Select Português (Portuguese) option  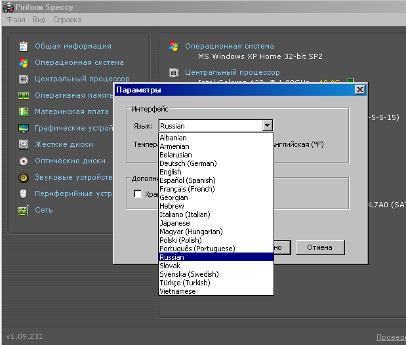pyautogui.click(x=216, y=249)
